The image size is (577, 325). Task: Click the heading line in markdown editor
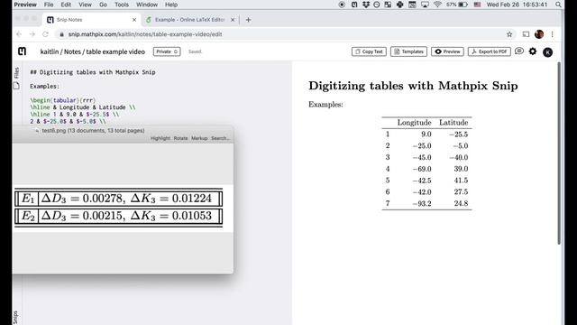93,72
